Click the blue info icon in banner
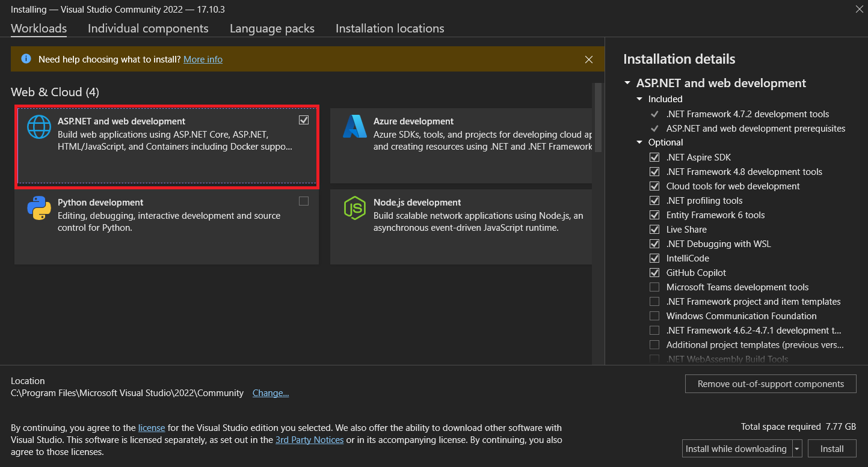 click(x=26, y=59)
